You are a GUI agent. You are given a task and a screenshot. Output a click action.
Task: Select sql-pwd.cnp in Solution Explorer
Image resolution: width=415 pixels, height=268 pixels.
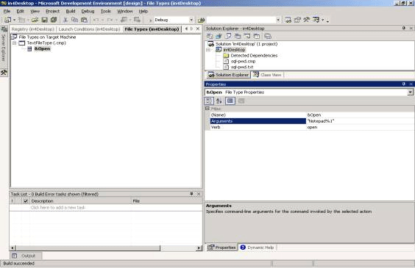(x=243, y=61)
